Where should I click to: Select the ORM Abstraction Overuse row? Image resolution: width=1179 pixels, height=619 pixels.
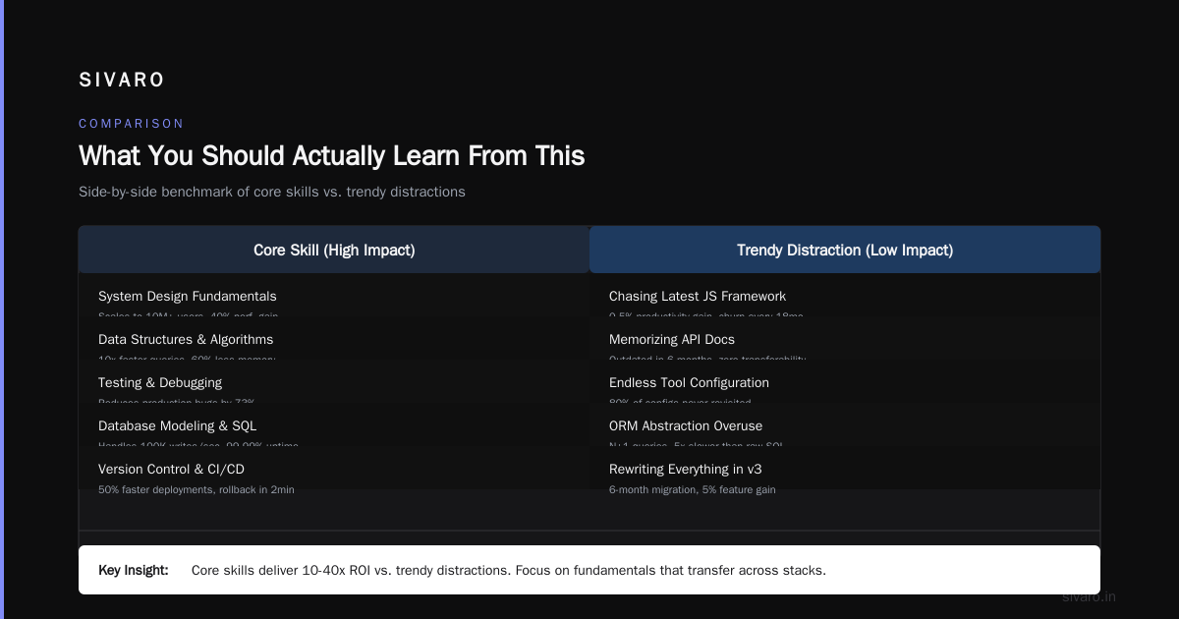click(x=845, y=424)
